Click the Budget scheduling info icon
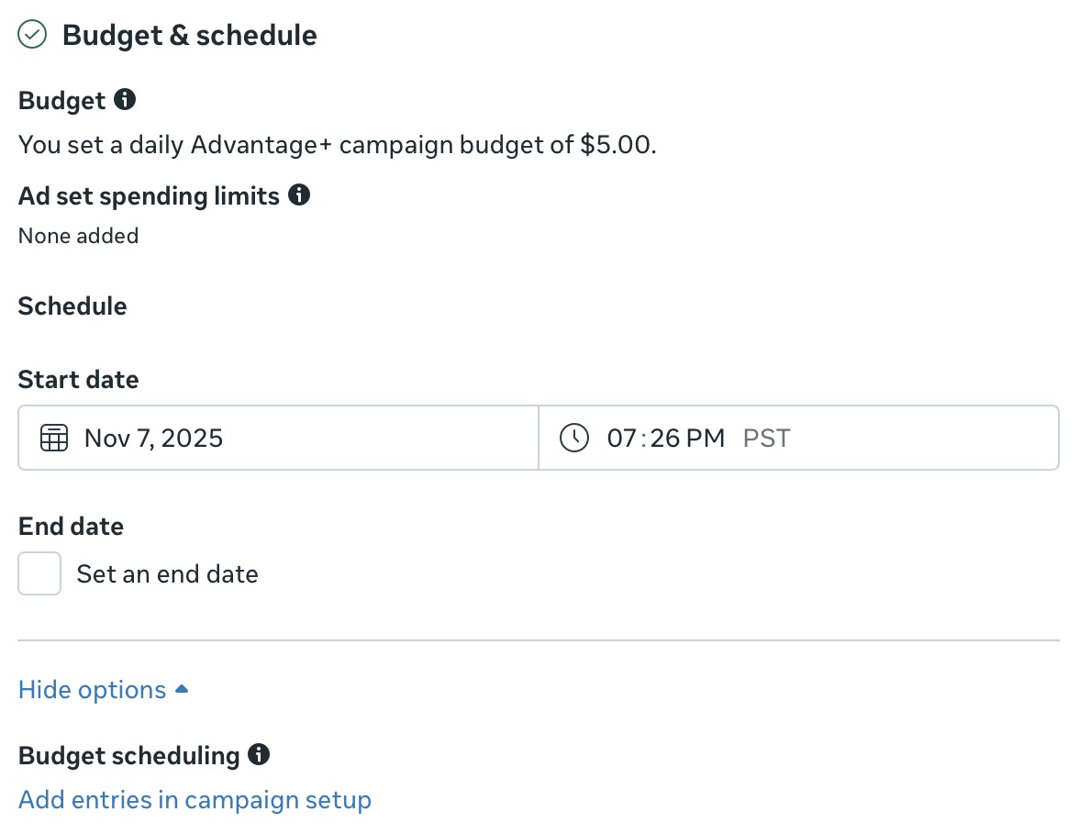 coord(260,754)
